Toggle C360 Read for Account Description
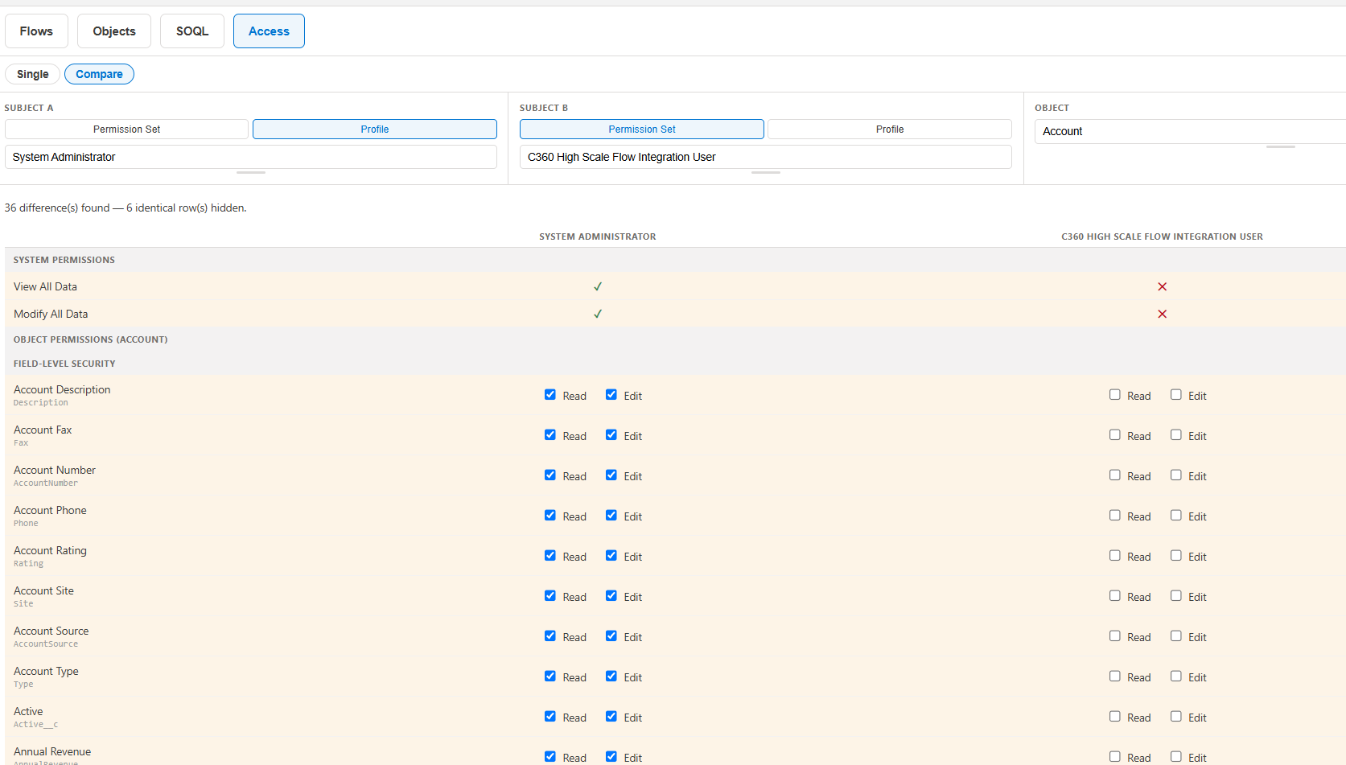Screen dimensions: 1346x765 click(x=1115, y=395)
